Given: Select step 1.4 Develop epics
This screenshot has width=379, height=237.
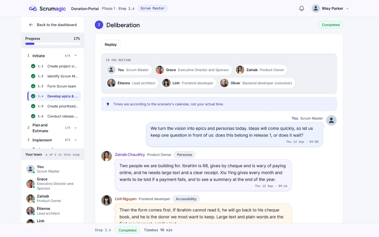Looking at the screenshot, I should coord(54,96).
